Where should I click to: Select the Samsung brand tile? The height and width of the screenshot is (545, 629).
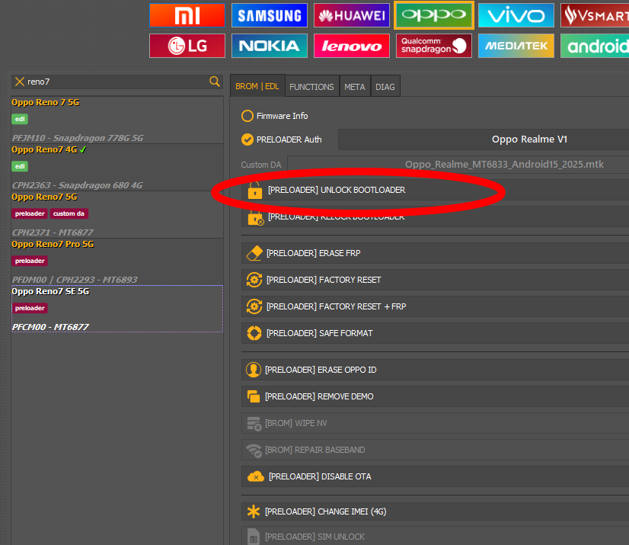coord(269,16)
